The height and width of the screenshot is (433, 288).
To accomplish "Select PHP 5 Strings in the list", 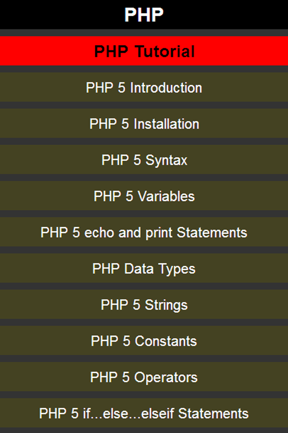I will (x=144, y=304).
